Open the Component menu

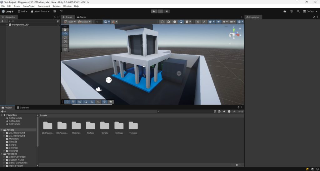pos(44,6)
